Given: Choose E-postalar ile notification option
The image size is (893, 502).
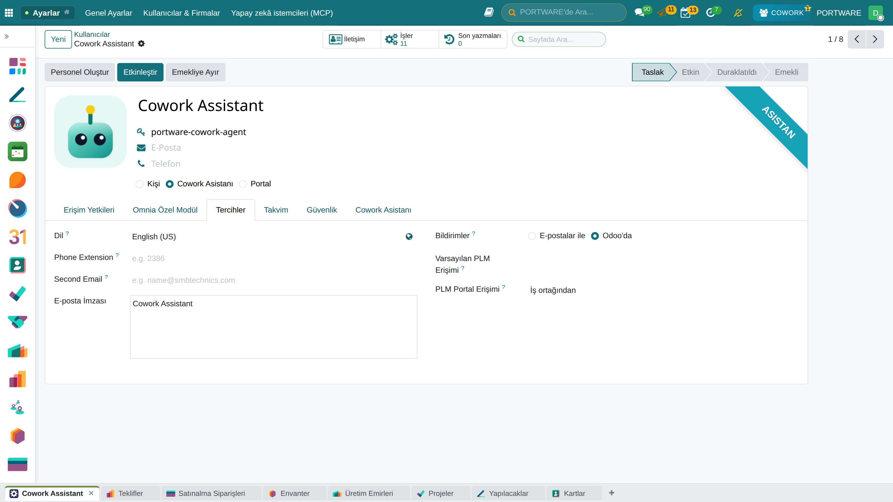Looking at the screenshot, I should click(x=532, y=236).
